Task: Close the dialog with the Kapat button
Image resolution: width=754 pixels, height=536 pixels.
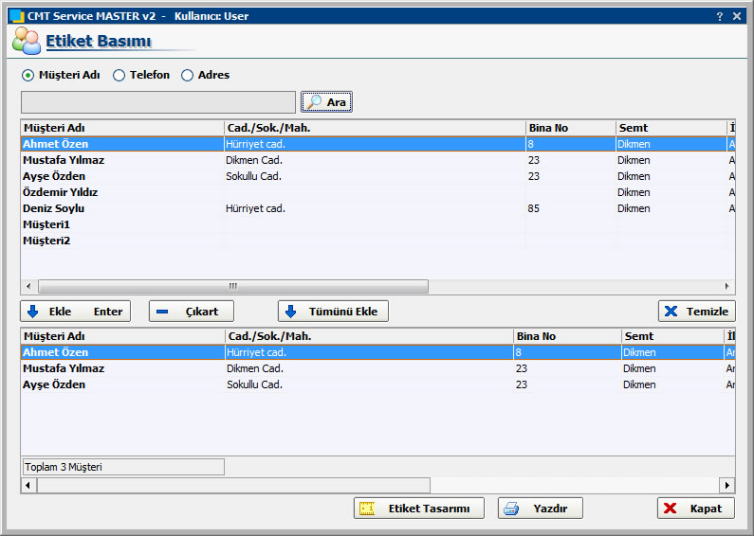Action: tap(695, 509)
